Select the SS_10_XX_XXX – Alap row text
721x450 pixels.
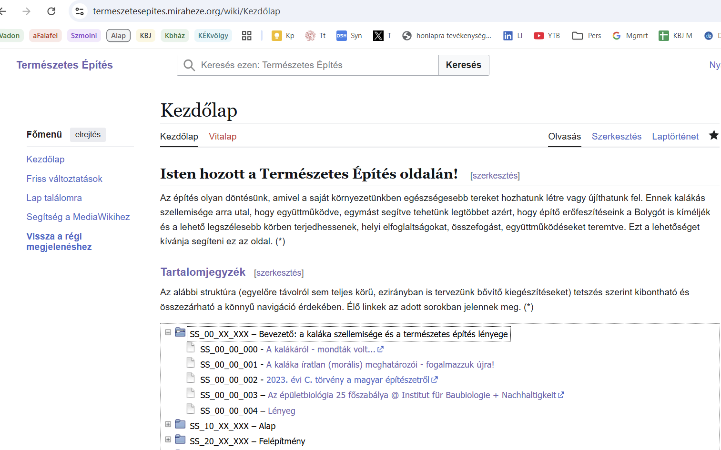click(x=233, y=426)
